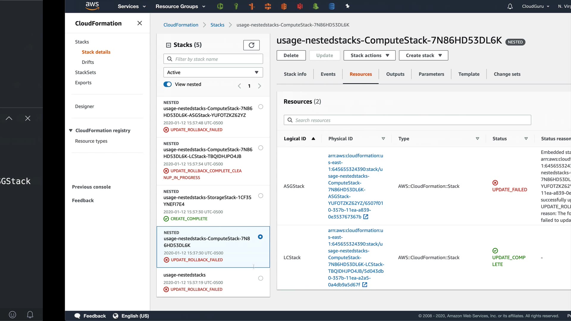Toggle the View nested switch off
The height and width of the screenshot is (321, 571).
click(168, 84)
